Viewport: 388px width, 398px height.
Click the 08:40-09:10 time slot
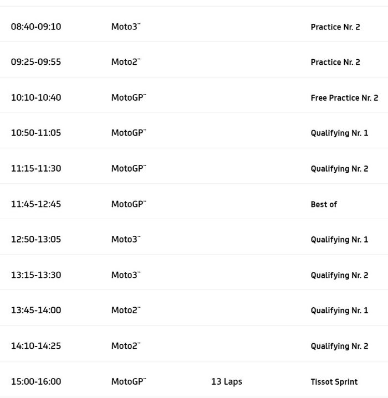[x=36, y=27]
